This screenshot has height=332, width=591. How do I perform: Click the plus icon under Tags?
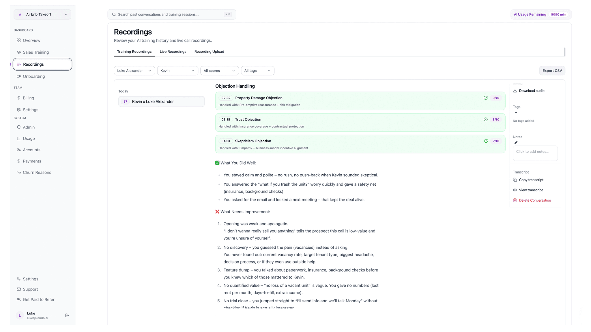point(516,113)
